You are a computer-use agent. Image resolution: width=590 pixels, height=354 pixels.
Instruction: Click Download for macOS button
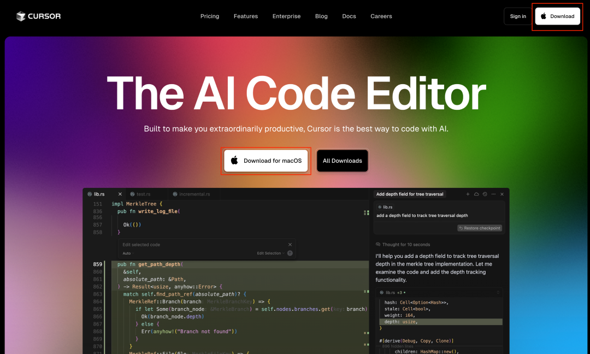[x=266, y=161]
